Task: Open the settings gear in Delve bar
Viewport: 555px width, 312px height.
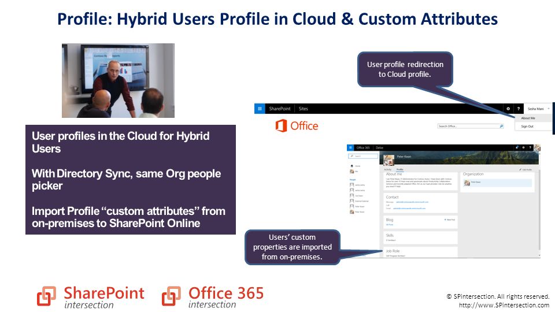Action: (x=524, y=147)
